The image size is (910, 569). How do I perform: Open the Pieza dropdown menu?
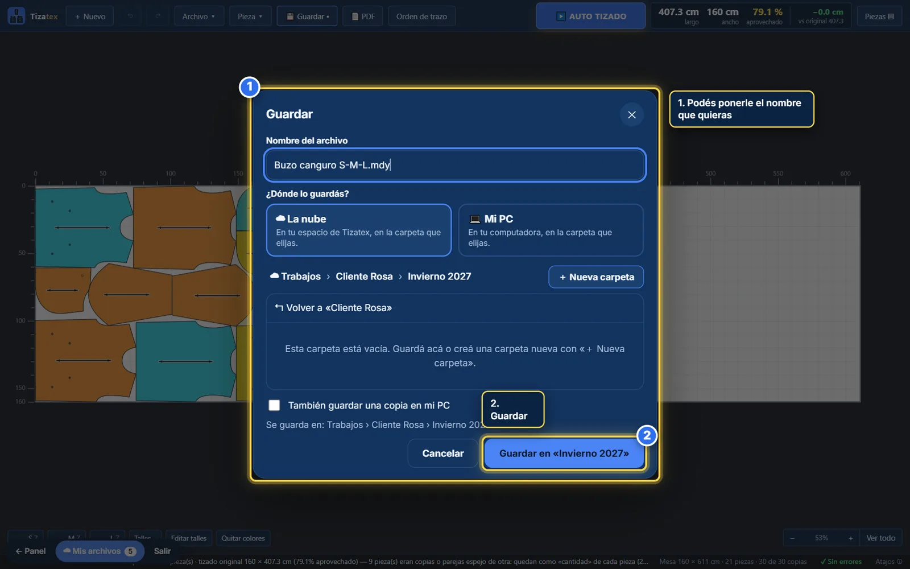click(x=250, y=17)
